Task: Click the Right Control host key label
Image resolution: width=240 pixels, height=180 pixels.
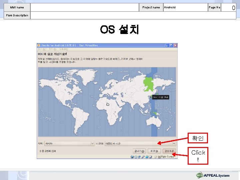Action: click(x=168, y=157)
